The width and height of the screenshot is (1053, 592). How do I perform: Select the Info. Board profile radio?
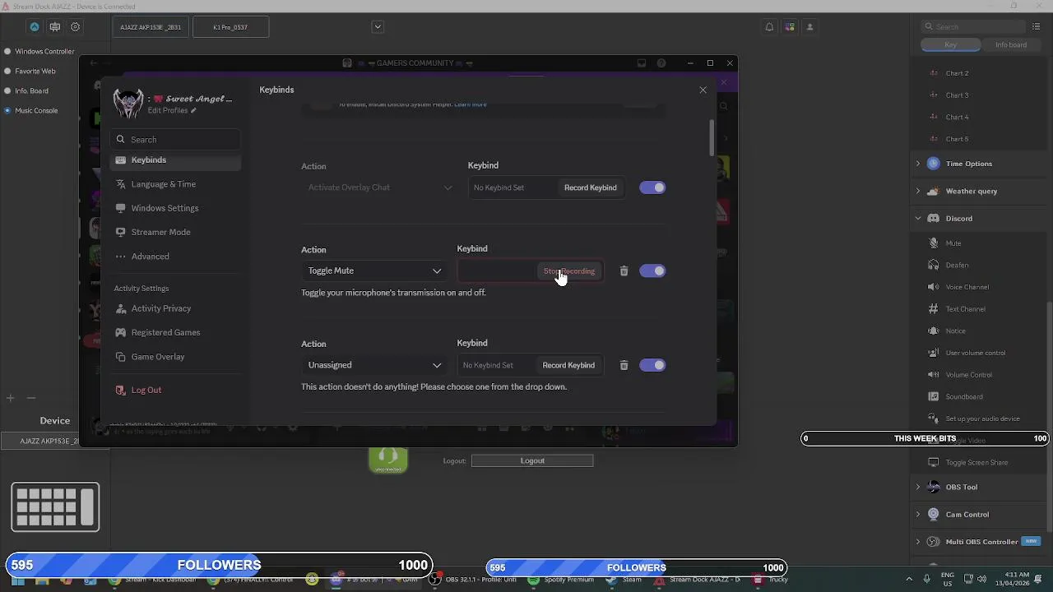[7, 91]
